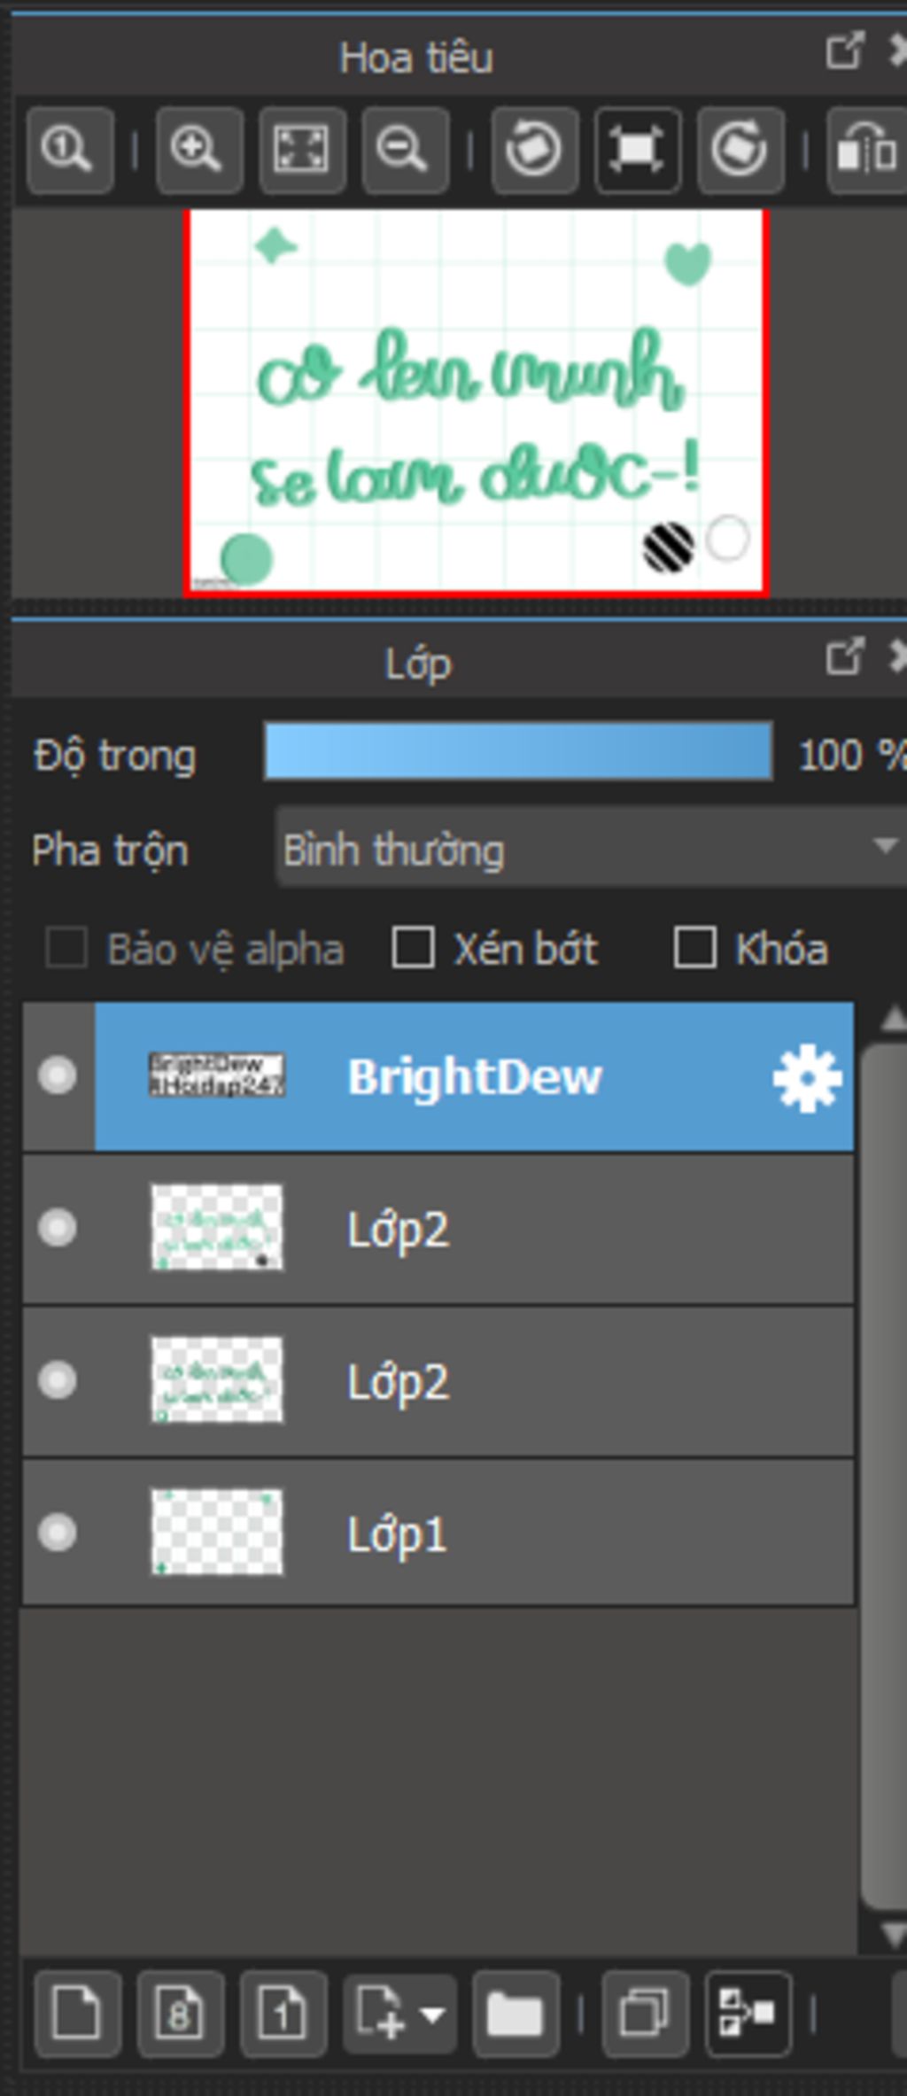
Task: Rotate the canvas view left
Action: (534, 150)
